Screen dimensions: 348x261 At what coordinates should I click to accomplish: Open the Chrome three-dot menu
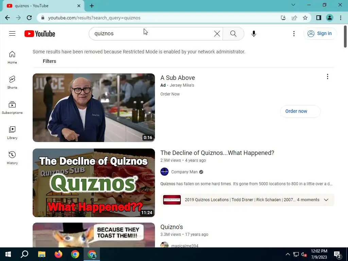coord(341,18)
